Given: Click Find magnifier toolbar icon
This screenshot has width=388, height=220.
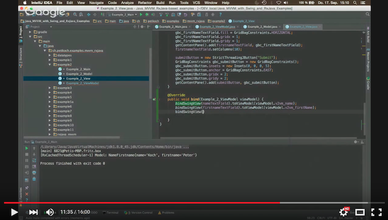Looking at the screenshot, I should coord(75,15).
